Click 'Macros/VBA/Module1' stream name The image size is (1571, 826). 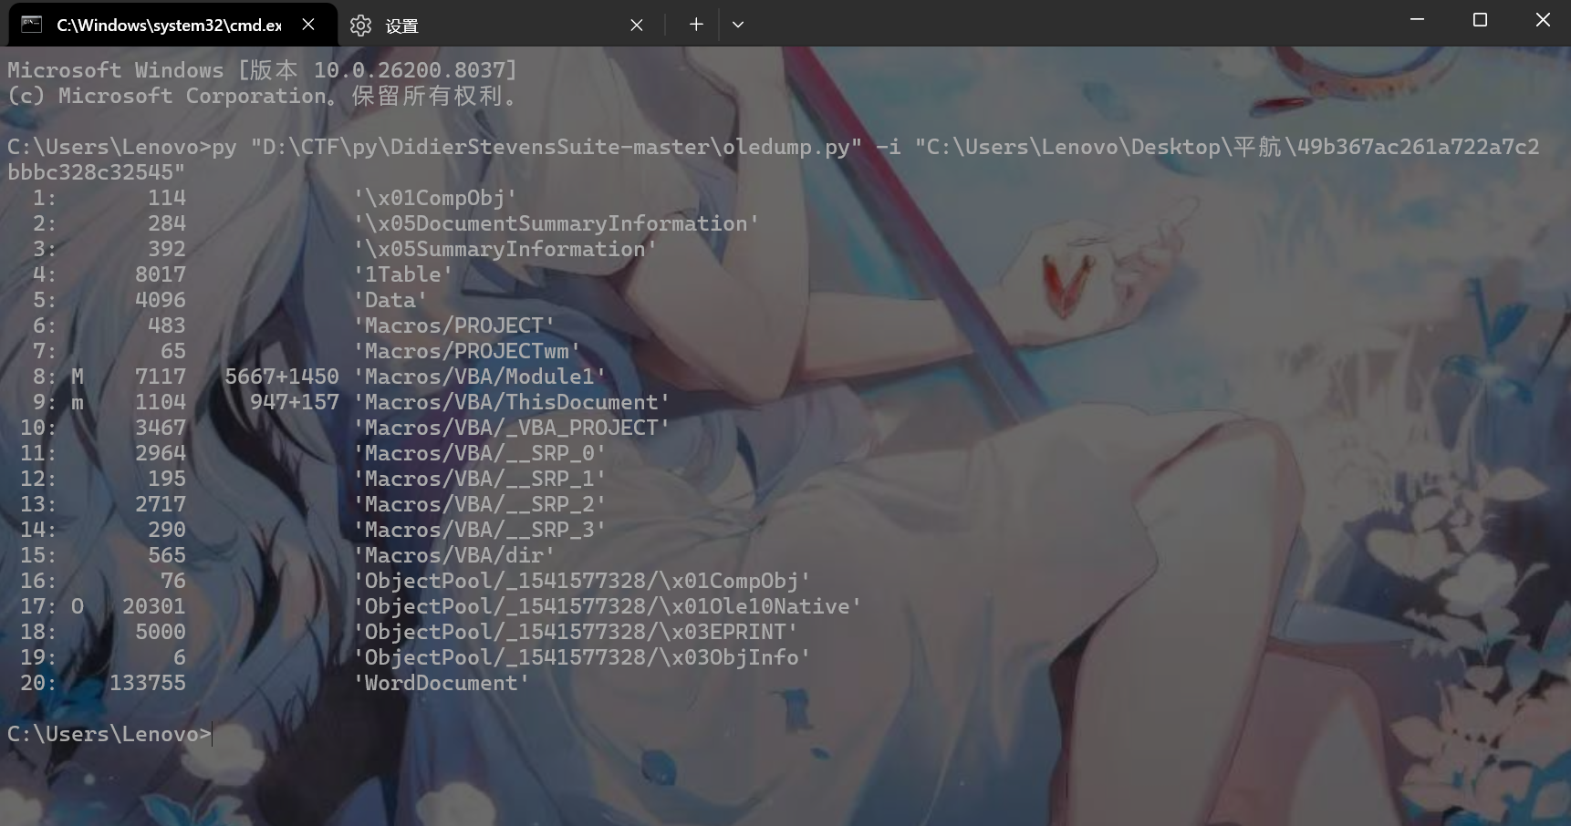pyautogui.click(x=480, y=377)
